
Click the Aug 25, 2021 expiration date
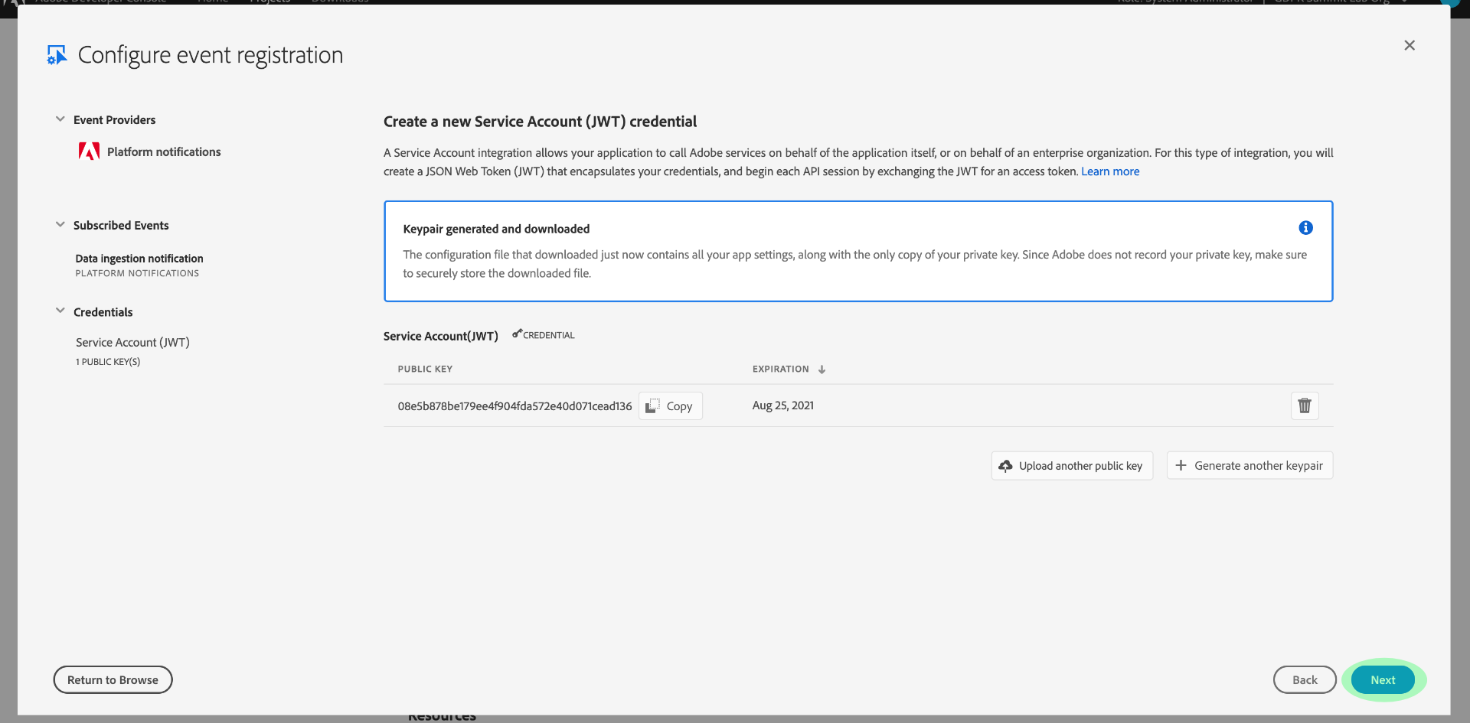tap(783, 405)
